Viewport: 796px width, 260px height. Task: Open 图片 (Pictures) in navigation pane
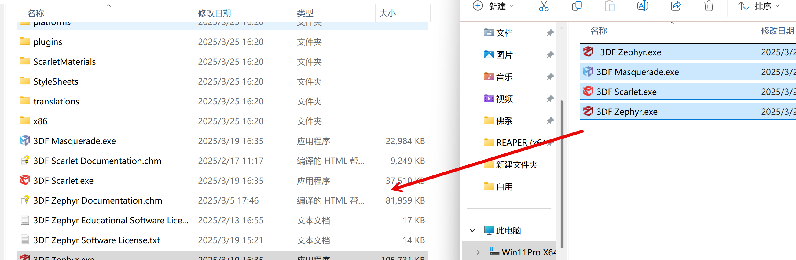(x=504, y=55)
